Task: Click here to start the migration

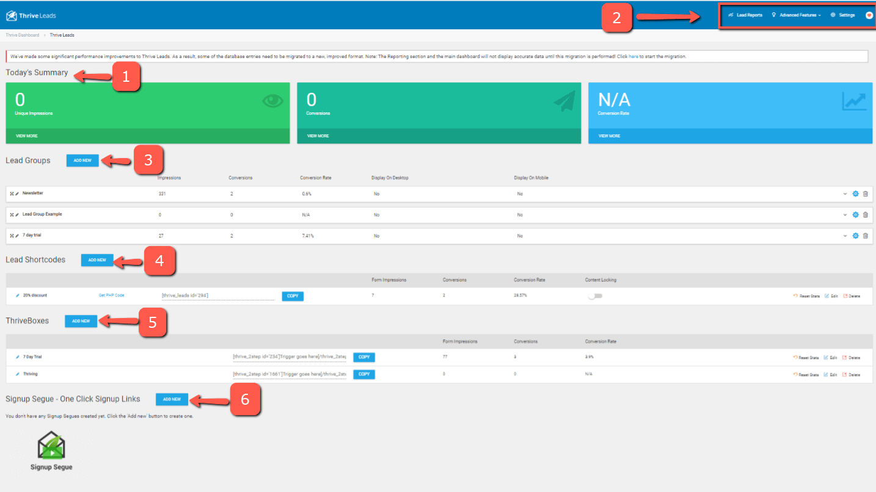Action: [x=633, y=56]
